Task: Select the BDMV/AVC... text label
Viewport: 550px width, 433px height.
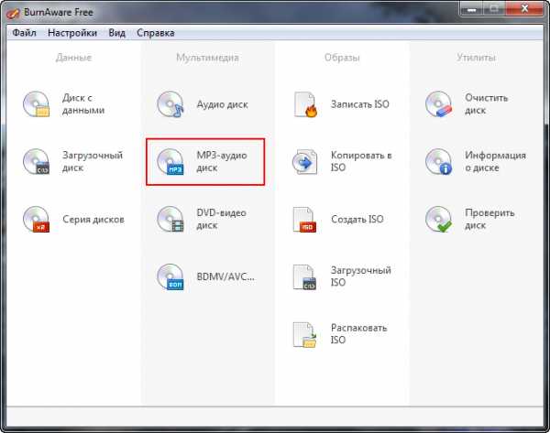Action: point(225,276)
